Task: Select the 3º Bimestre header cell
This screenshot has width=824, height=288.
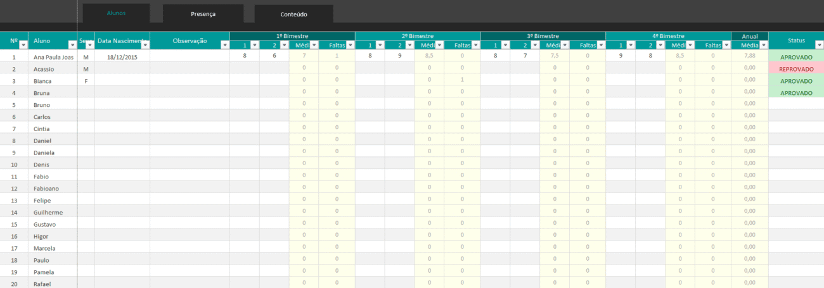Action: 543,36
